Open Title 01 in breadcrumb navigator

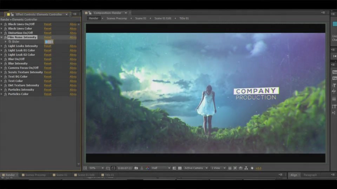(x=184, y=18)
